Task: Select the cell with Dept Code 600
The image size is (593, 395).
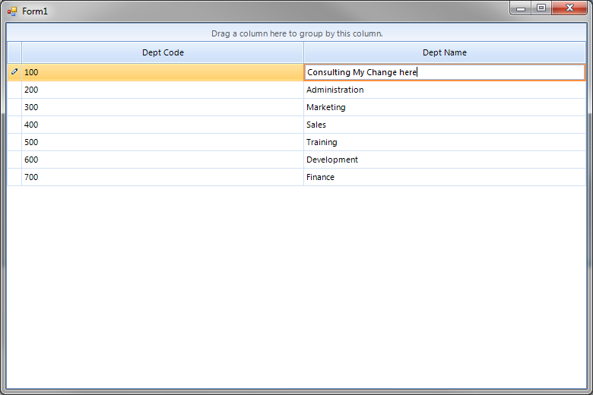Action: [x=163, y=159]
